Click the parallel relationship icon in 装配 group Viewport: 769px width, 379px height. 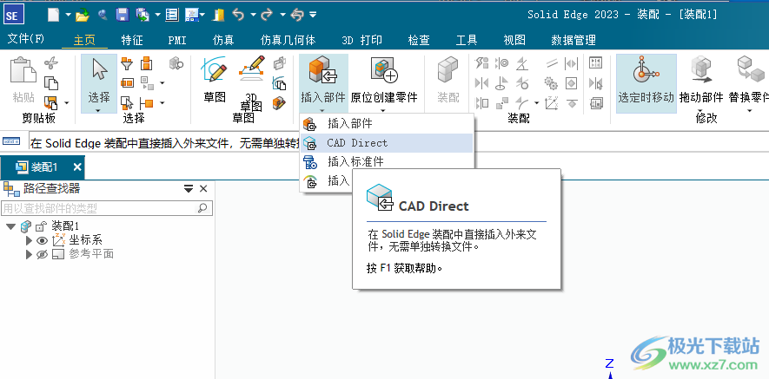[x=552, y=63]
